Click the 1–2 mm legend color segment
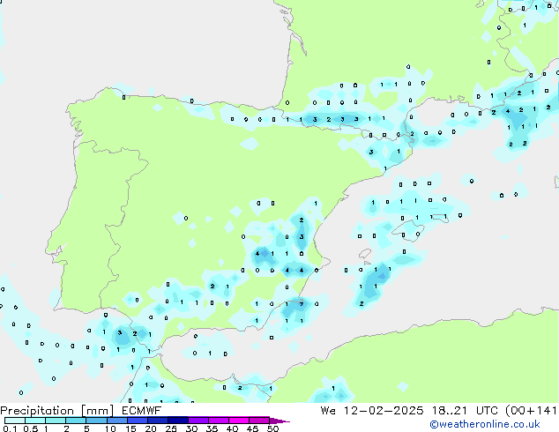The image size is (559, 432). (x=56, y=421)
